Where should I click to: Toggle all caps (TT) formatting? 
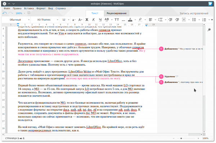pos(117,20)
